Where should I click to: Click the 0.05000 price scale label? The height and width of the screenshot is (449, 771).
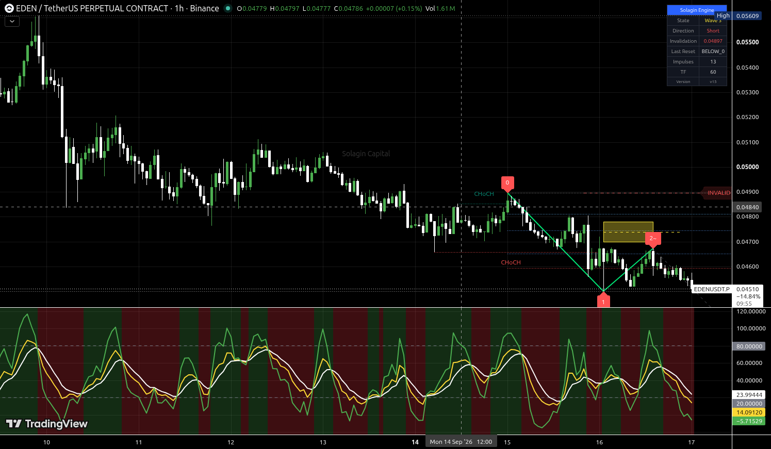[747, 167]
